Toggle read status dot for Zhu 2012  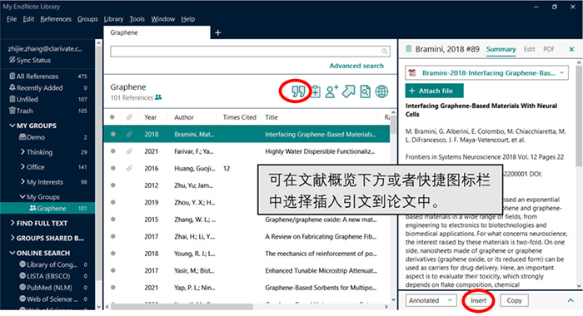113,185
